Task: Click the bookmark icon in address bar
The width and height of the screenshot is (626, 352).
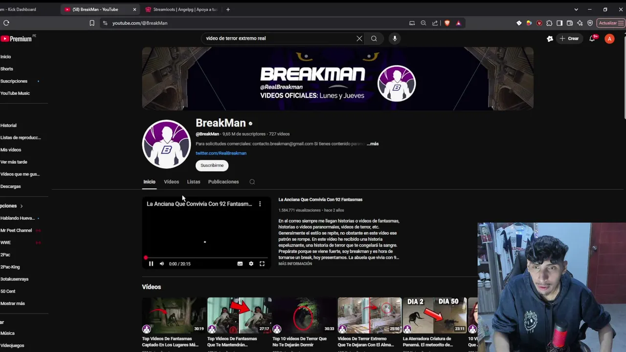Action: pyautogui.click(x=92, y=23)
